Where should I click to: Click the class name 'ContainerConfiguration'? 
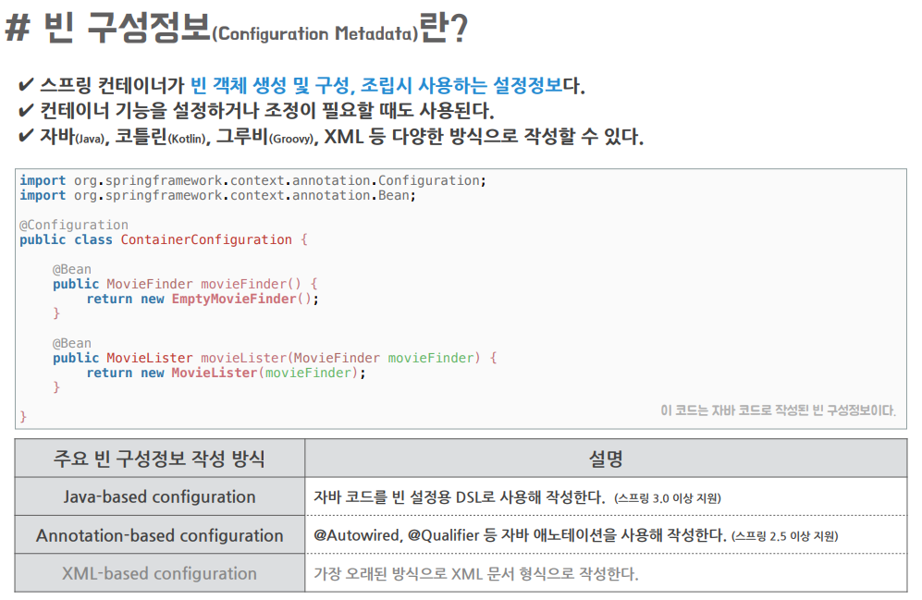coord(206,239)
